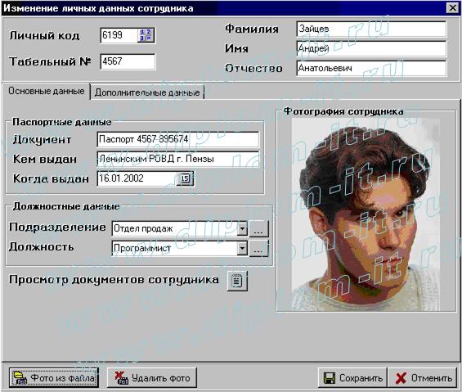Expand the Подразделение dropdown arrow
The height and width of the screenshot is (392, 462).
point(242,228)
